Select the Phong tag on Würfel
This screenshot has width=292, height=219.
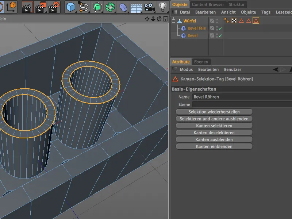point(227,21)
